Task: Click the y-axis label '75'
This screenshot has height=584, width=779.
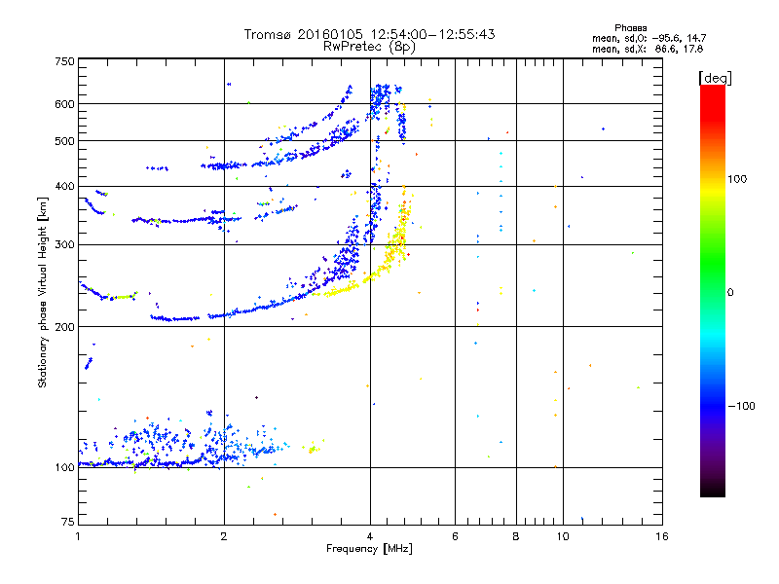Action: pos(68,522)
